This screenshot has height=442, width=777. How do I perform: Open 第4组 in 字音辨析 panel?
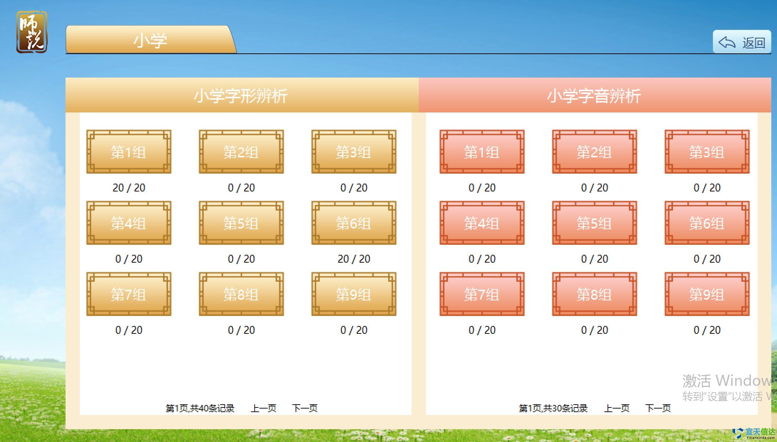482,223
